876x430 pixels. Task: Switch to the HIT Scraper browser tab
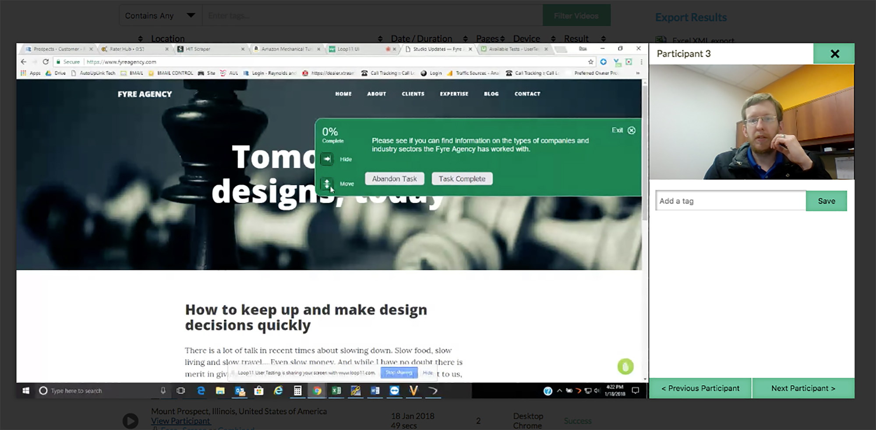click(x=210, y=49)
